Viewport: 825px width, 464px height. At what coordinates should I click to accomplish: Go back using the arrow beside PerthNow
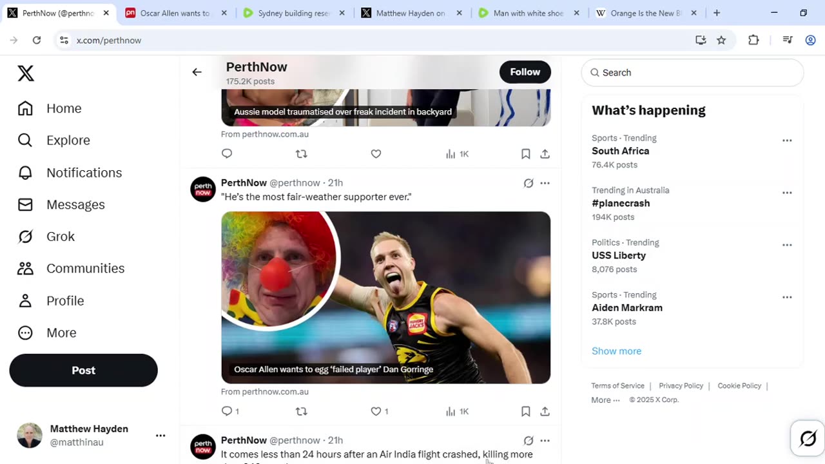(x=197, y=72)
